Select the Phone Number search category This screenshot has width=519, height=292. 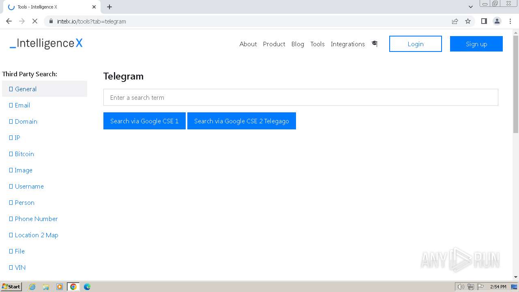click(x=45, y=219)
